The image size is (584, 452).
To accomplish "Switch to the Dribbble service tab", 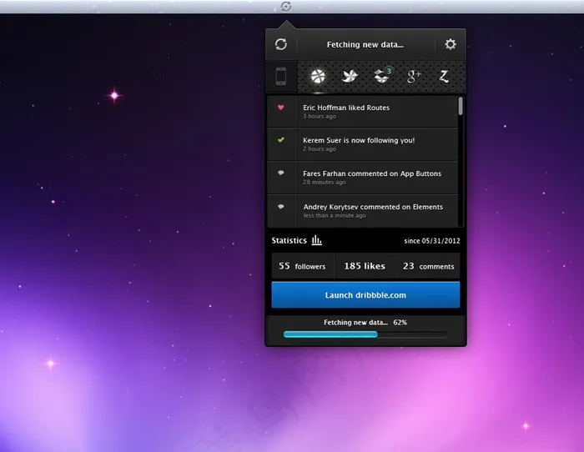I will (x=318, y=77).
